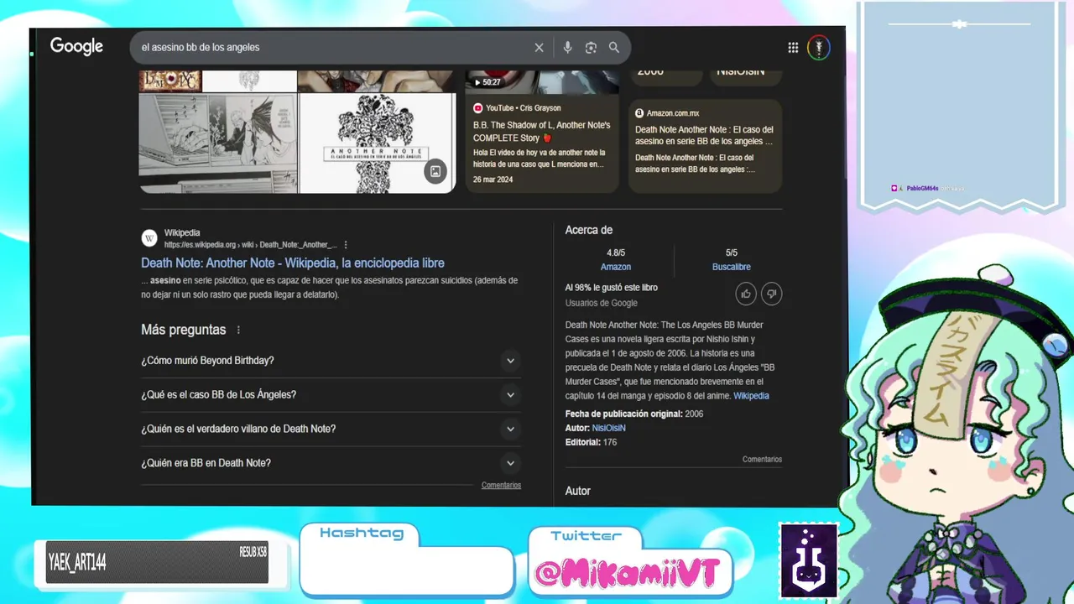The width and height of the screenshot is (1074, 604).
Task: Click the Hashtag overlay box
Action: coord(406,560)
